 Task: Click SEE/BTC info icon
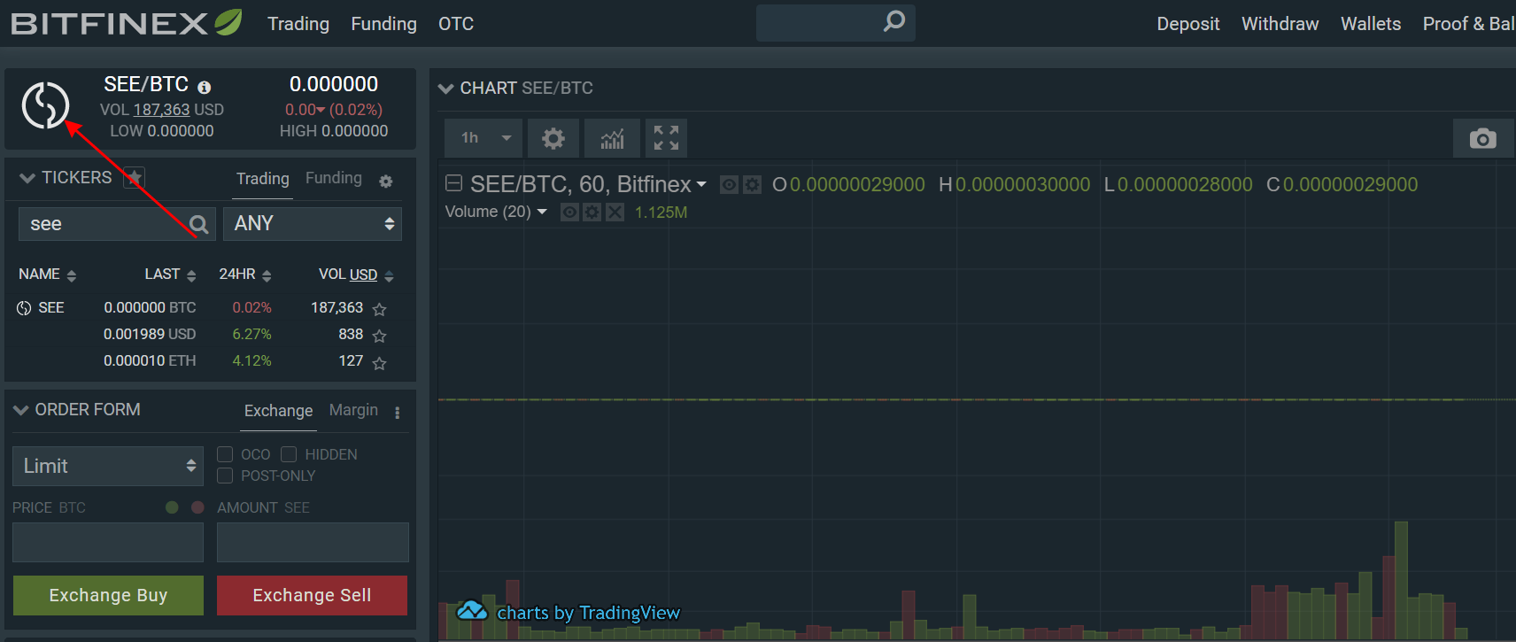pos(205,88)
